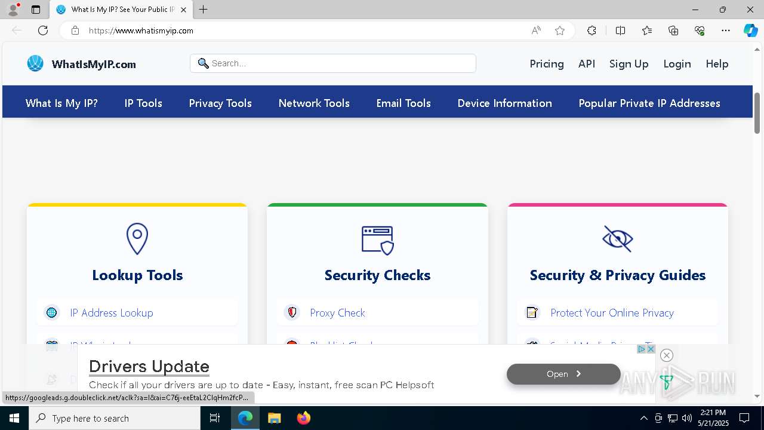
Task: Open the Collections icon
Action: 673,30
